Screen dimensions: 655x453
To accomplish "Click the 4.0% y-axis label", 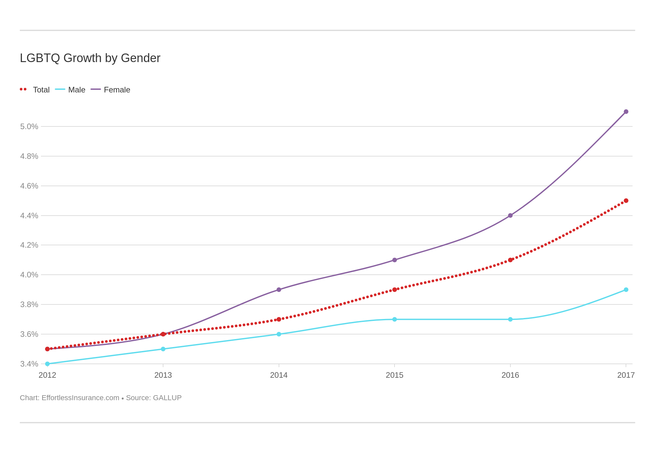I will click(x=29, y=275).
